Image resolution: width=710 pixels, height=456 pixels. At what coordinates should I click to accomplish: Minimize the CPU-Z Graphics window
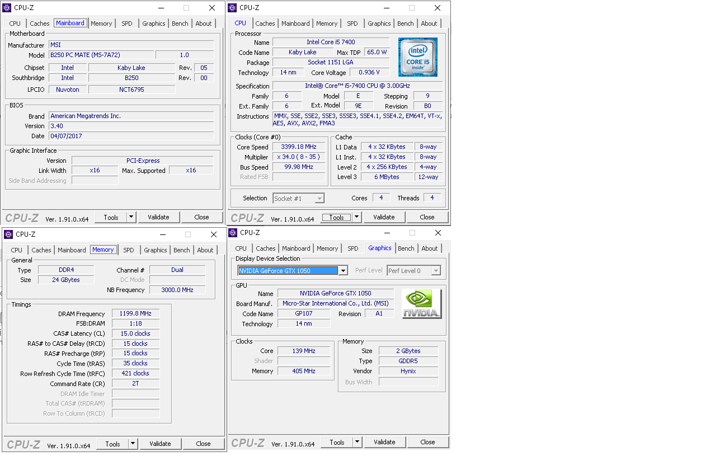click(x=386, y=233)
